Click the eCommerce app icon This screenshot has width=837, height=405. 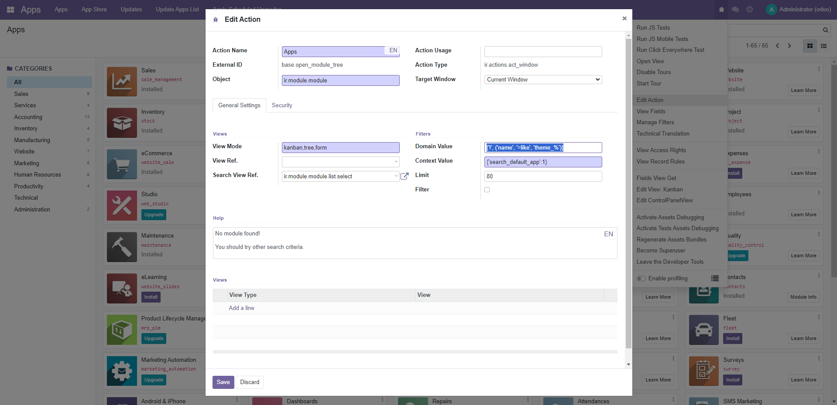[x=122, y=164]
